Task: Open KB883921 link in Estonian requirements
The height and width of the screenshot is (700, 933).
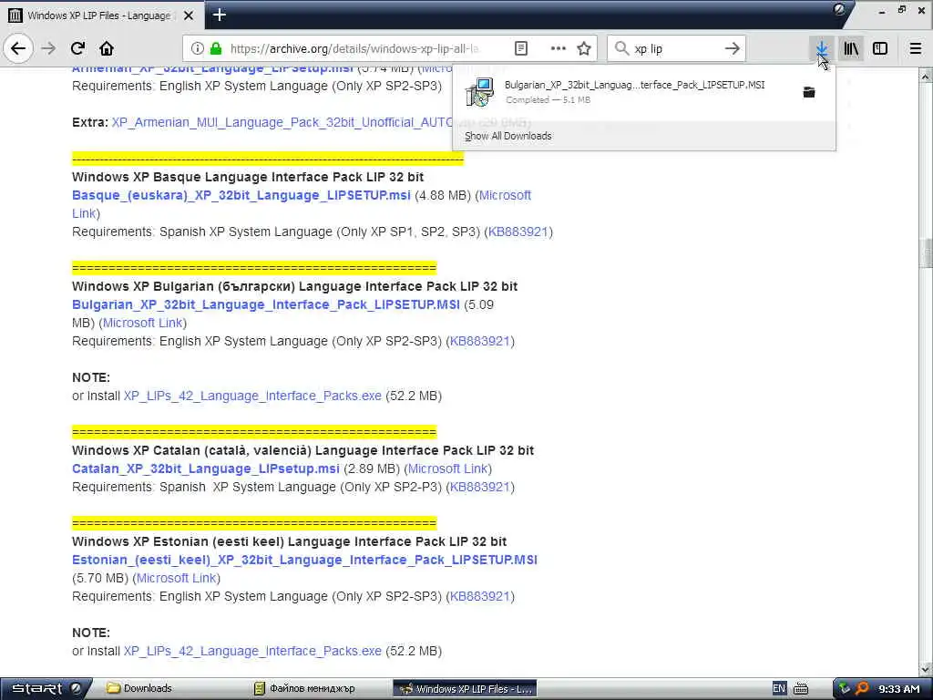Action: click(479, 596)
